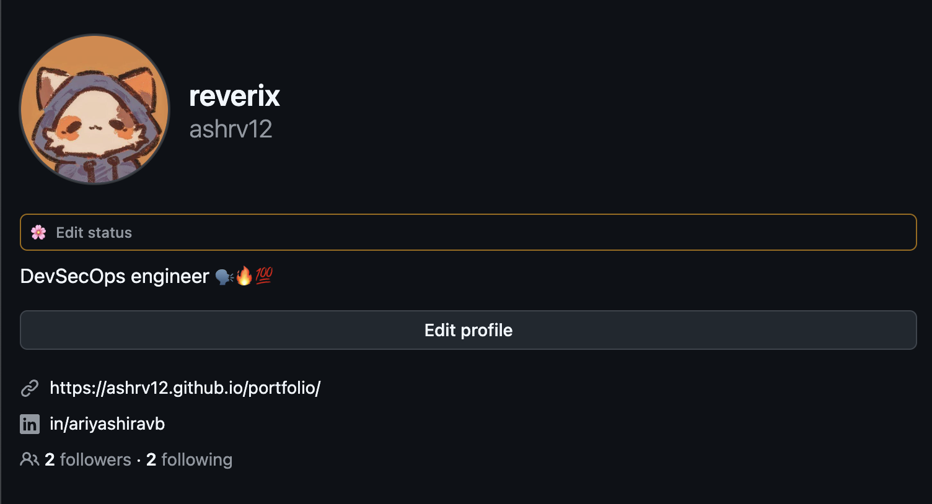Click the word following

tap(196, 459)
